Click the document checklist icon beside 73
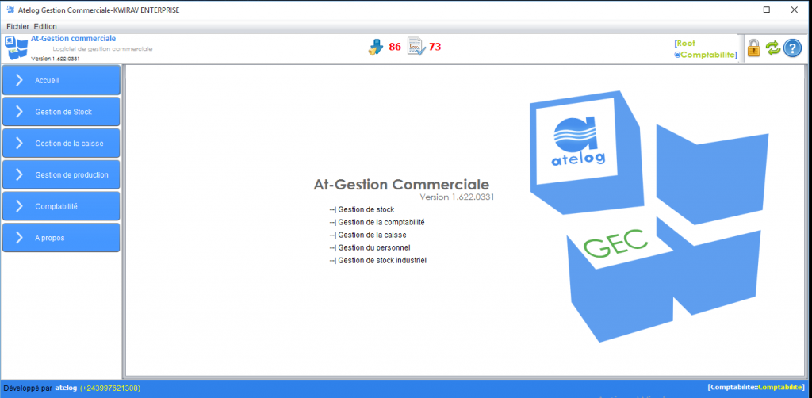Image resolution: width=812 pixels, height=398 pixels. pos(416,47)
